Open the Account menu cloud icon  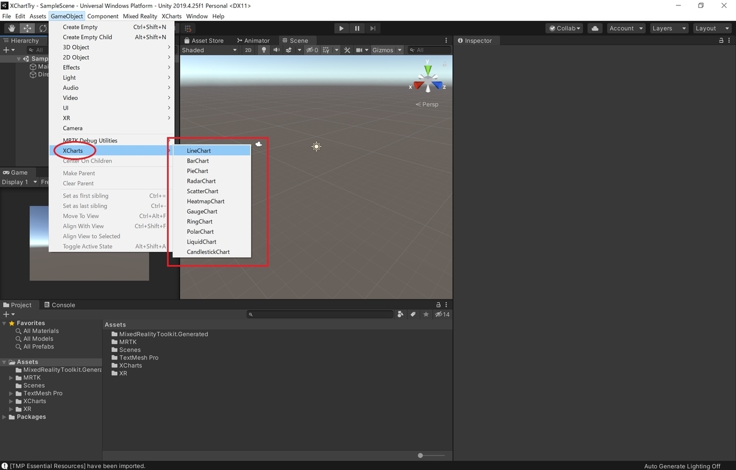(594, 28)
